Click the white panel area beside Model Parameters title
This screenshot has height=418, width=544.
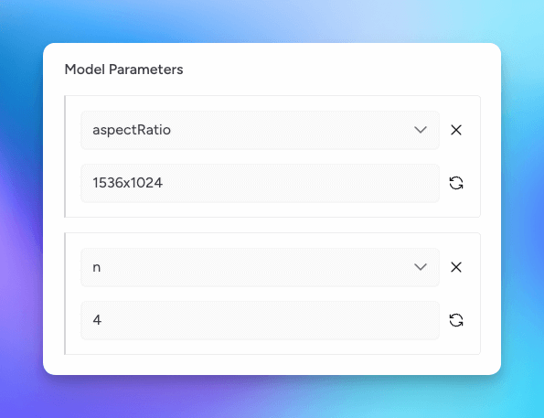(329, 70)
